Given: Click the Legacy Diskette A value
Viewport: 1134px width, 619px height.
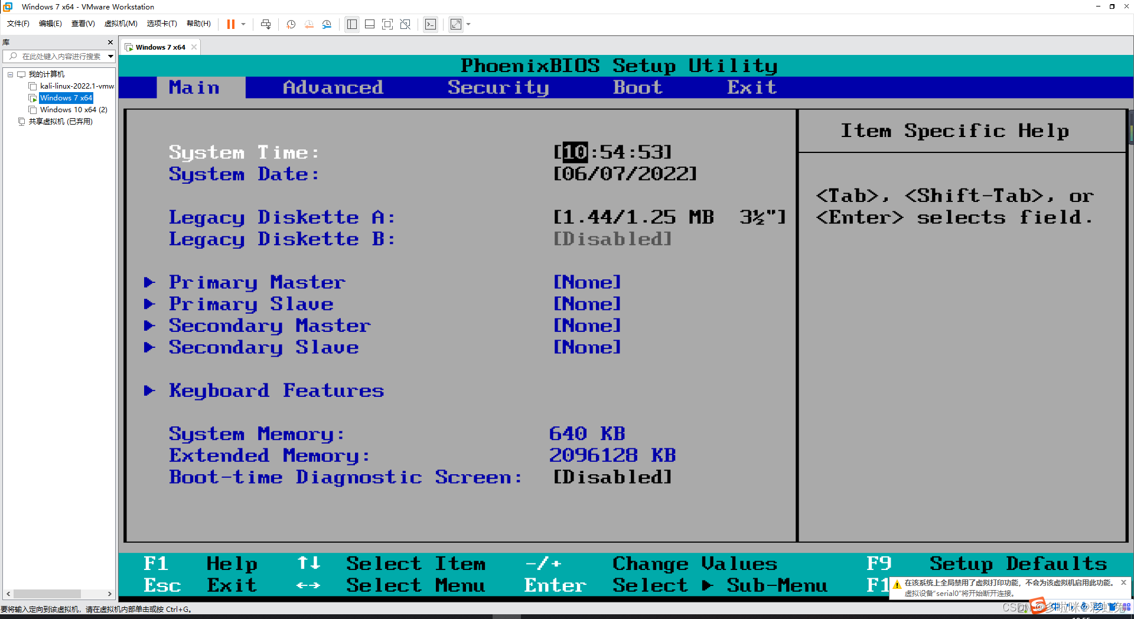Looking at the screenshot, I should tap(670, 217).
